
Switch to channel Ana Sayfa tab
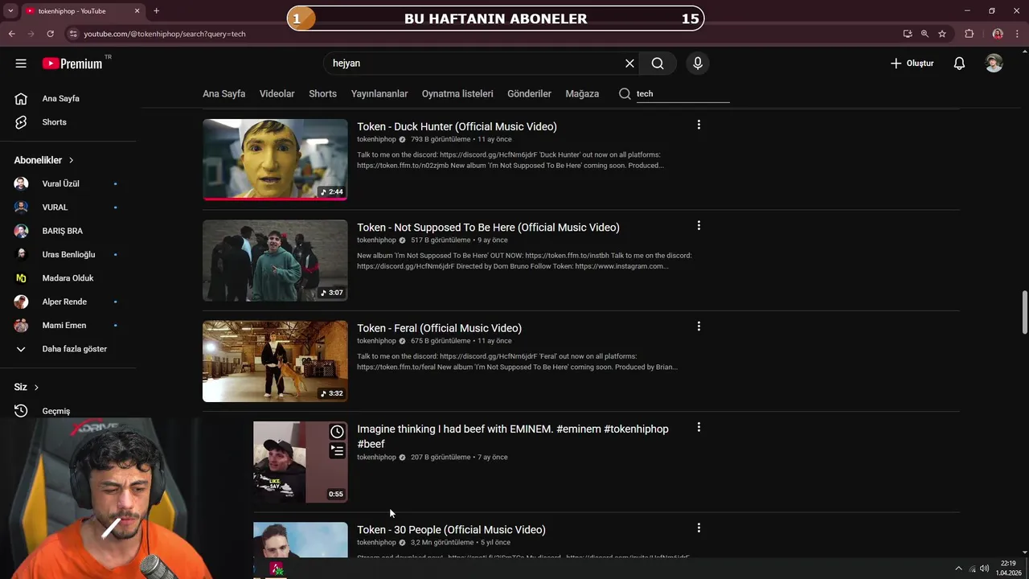pos(223,94)
